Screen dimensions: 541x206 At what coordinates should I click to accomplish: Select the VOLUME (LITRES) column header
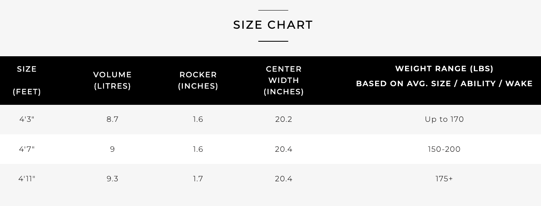click(x=112, y=81)
